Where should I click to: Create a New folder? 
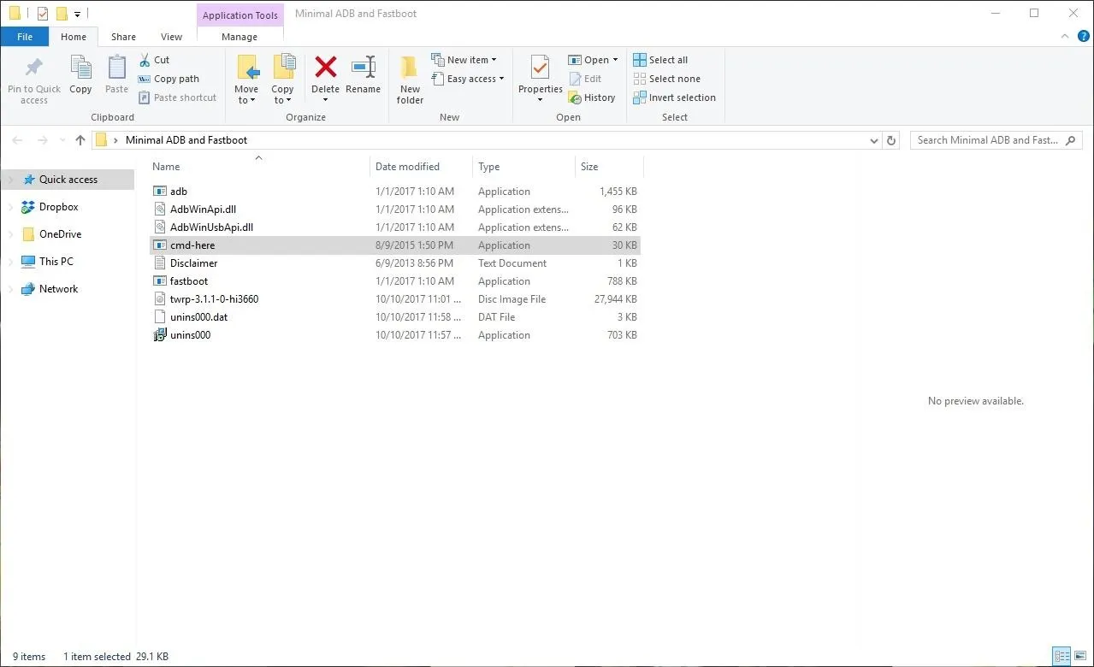point(410,79)
